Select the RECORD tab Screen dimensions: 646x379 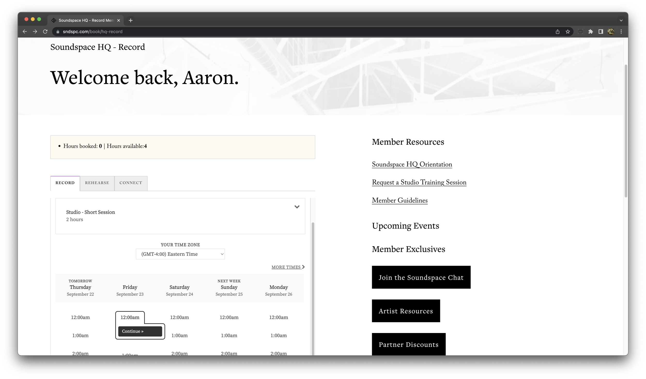coord(65,183)
